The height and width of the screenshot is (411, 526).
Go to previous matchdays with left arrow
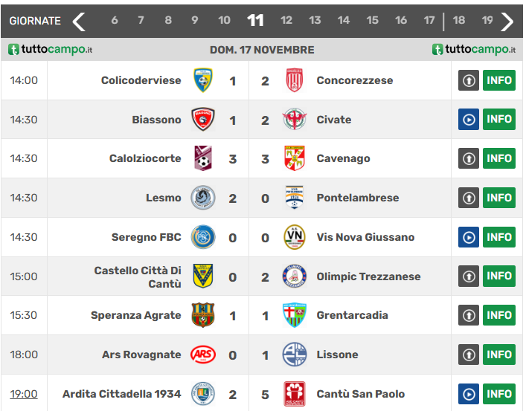click(79, 22)
